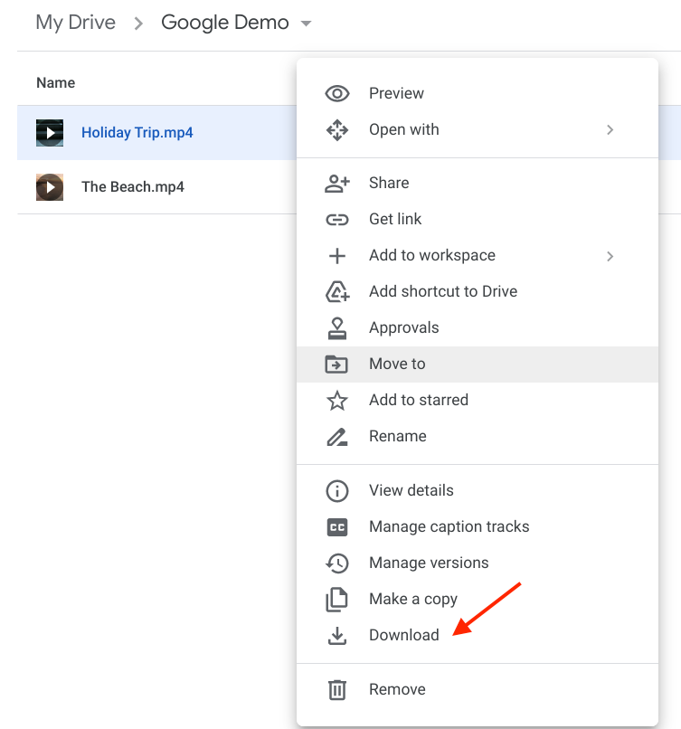This screenshot has height=729, width=681.
Task: Click the Holiday Trip.mp4 video thumbnail
Action: tap(50, 133)
